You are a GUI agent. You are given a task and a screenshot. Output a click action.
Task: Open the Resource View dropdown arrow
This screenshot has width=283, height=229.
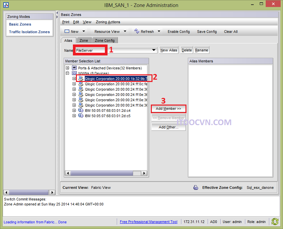pyautogui.click(x=125, y=32)
